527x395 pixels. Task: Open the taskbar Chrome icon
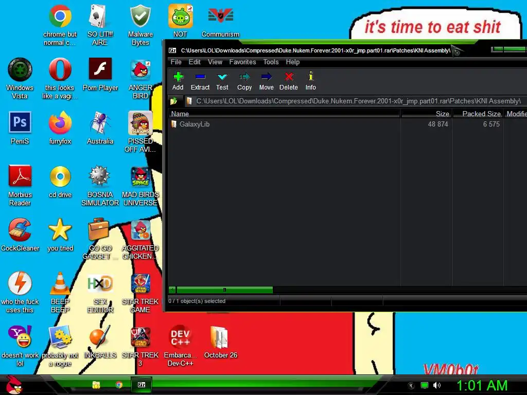[119, 385]
